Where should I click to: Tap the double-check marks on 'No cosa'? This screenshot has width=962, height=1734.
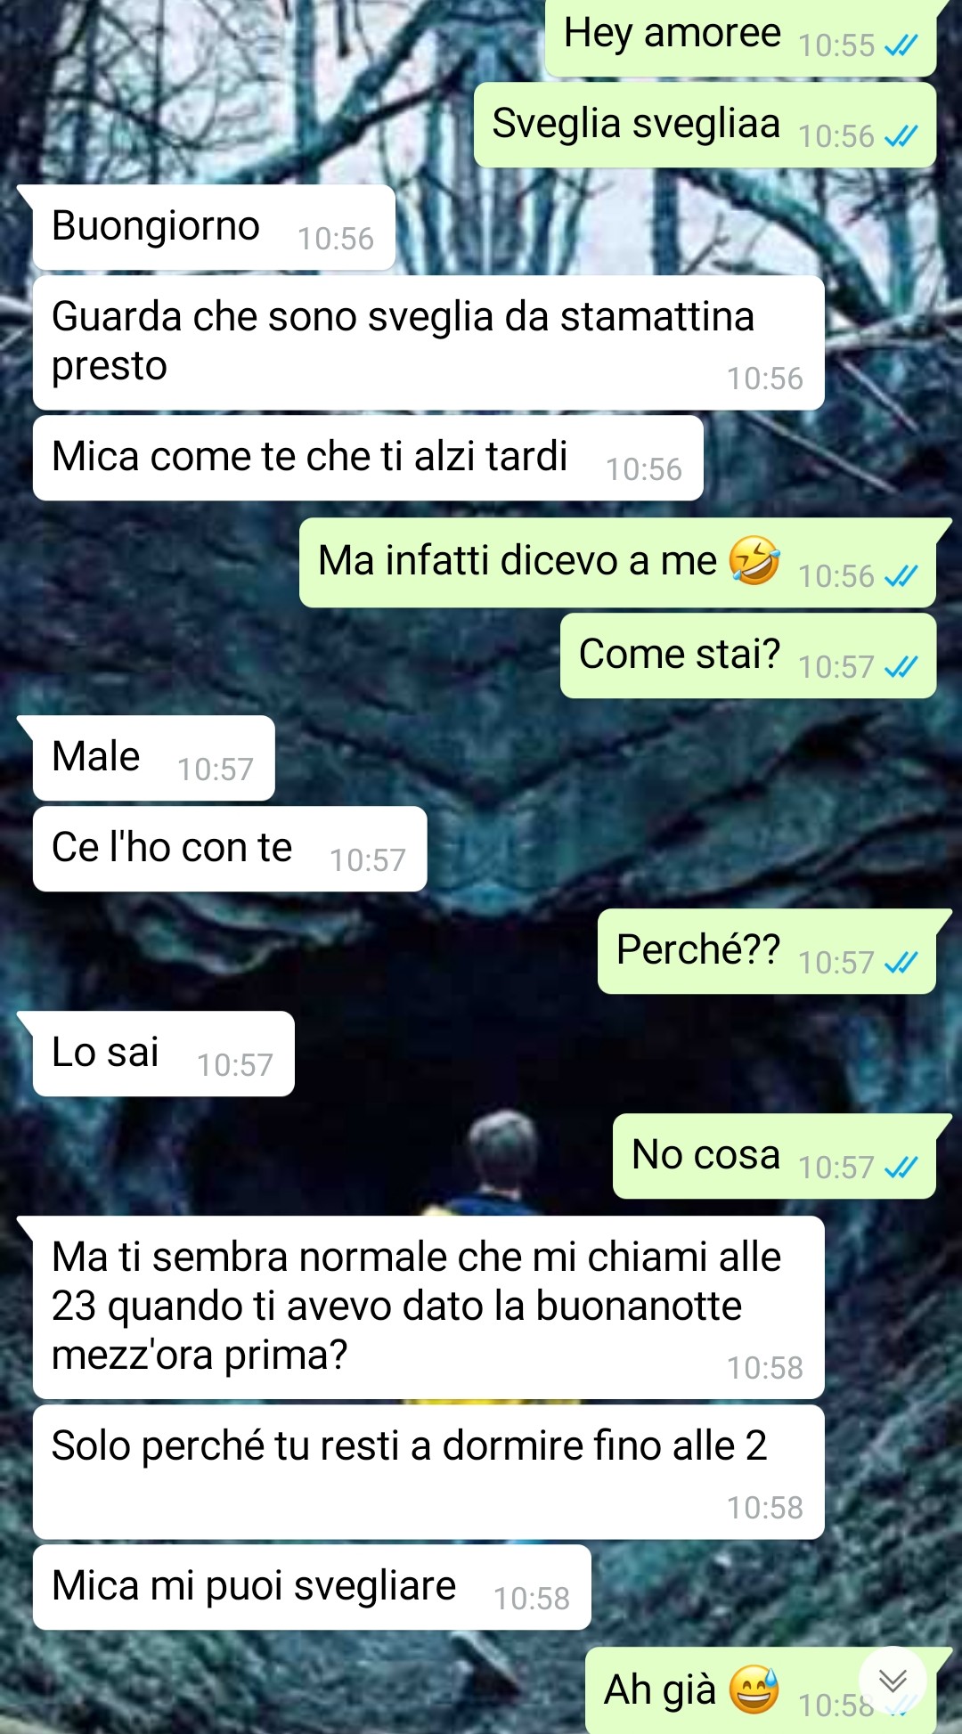click(x=901, y=1167)
